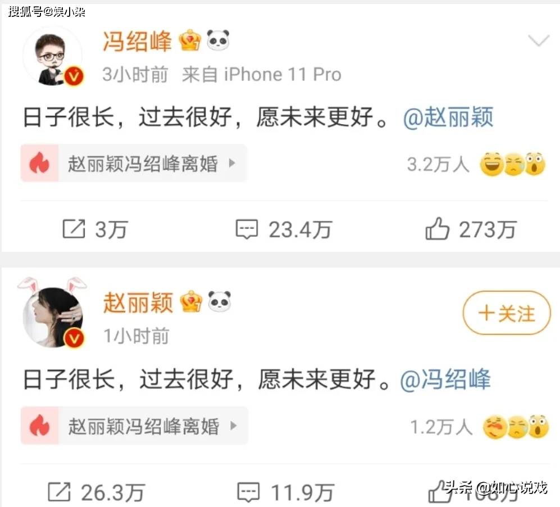Click the panda badge next to the name 赵丽颖
This screenshot has width=560, height=507.
pyautogui.click(x=219, y=301)
